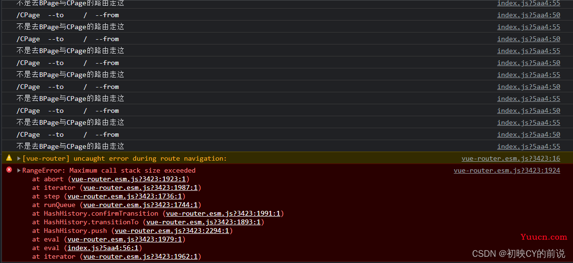
Task: Open eval frame link index.js?5aa4:56:1
Action: coord(103,248)
